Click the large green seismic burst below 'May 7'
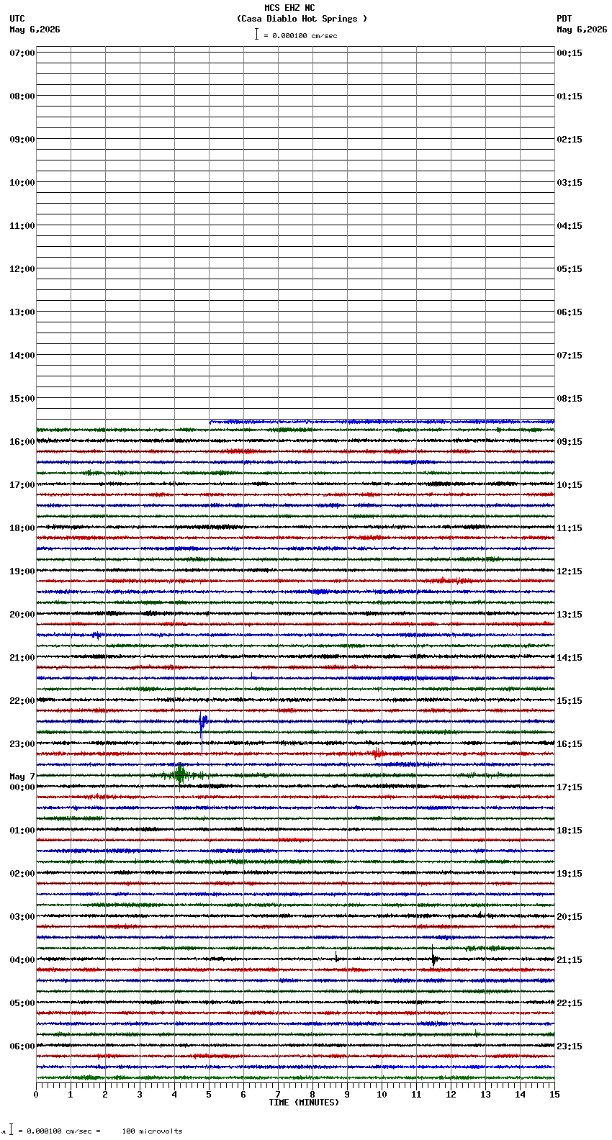 pos(180,775)
